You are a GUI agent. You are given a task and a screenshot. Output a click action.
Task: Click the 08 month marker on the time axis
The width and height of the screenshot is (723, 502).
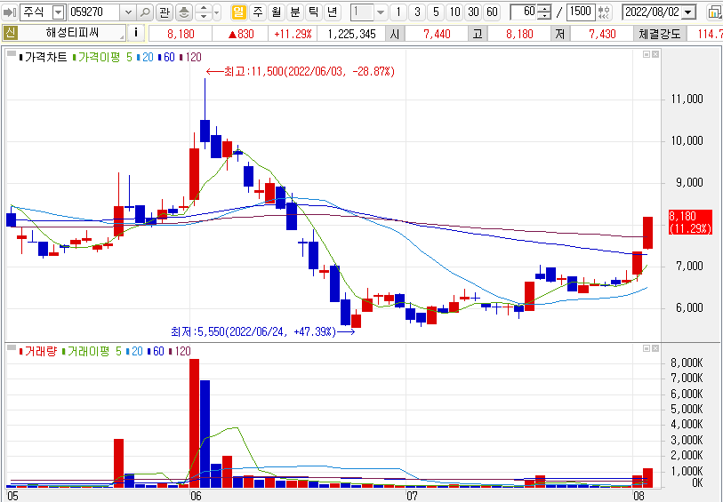point(639,496)
